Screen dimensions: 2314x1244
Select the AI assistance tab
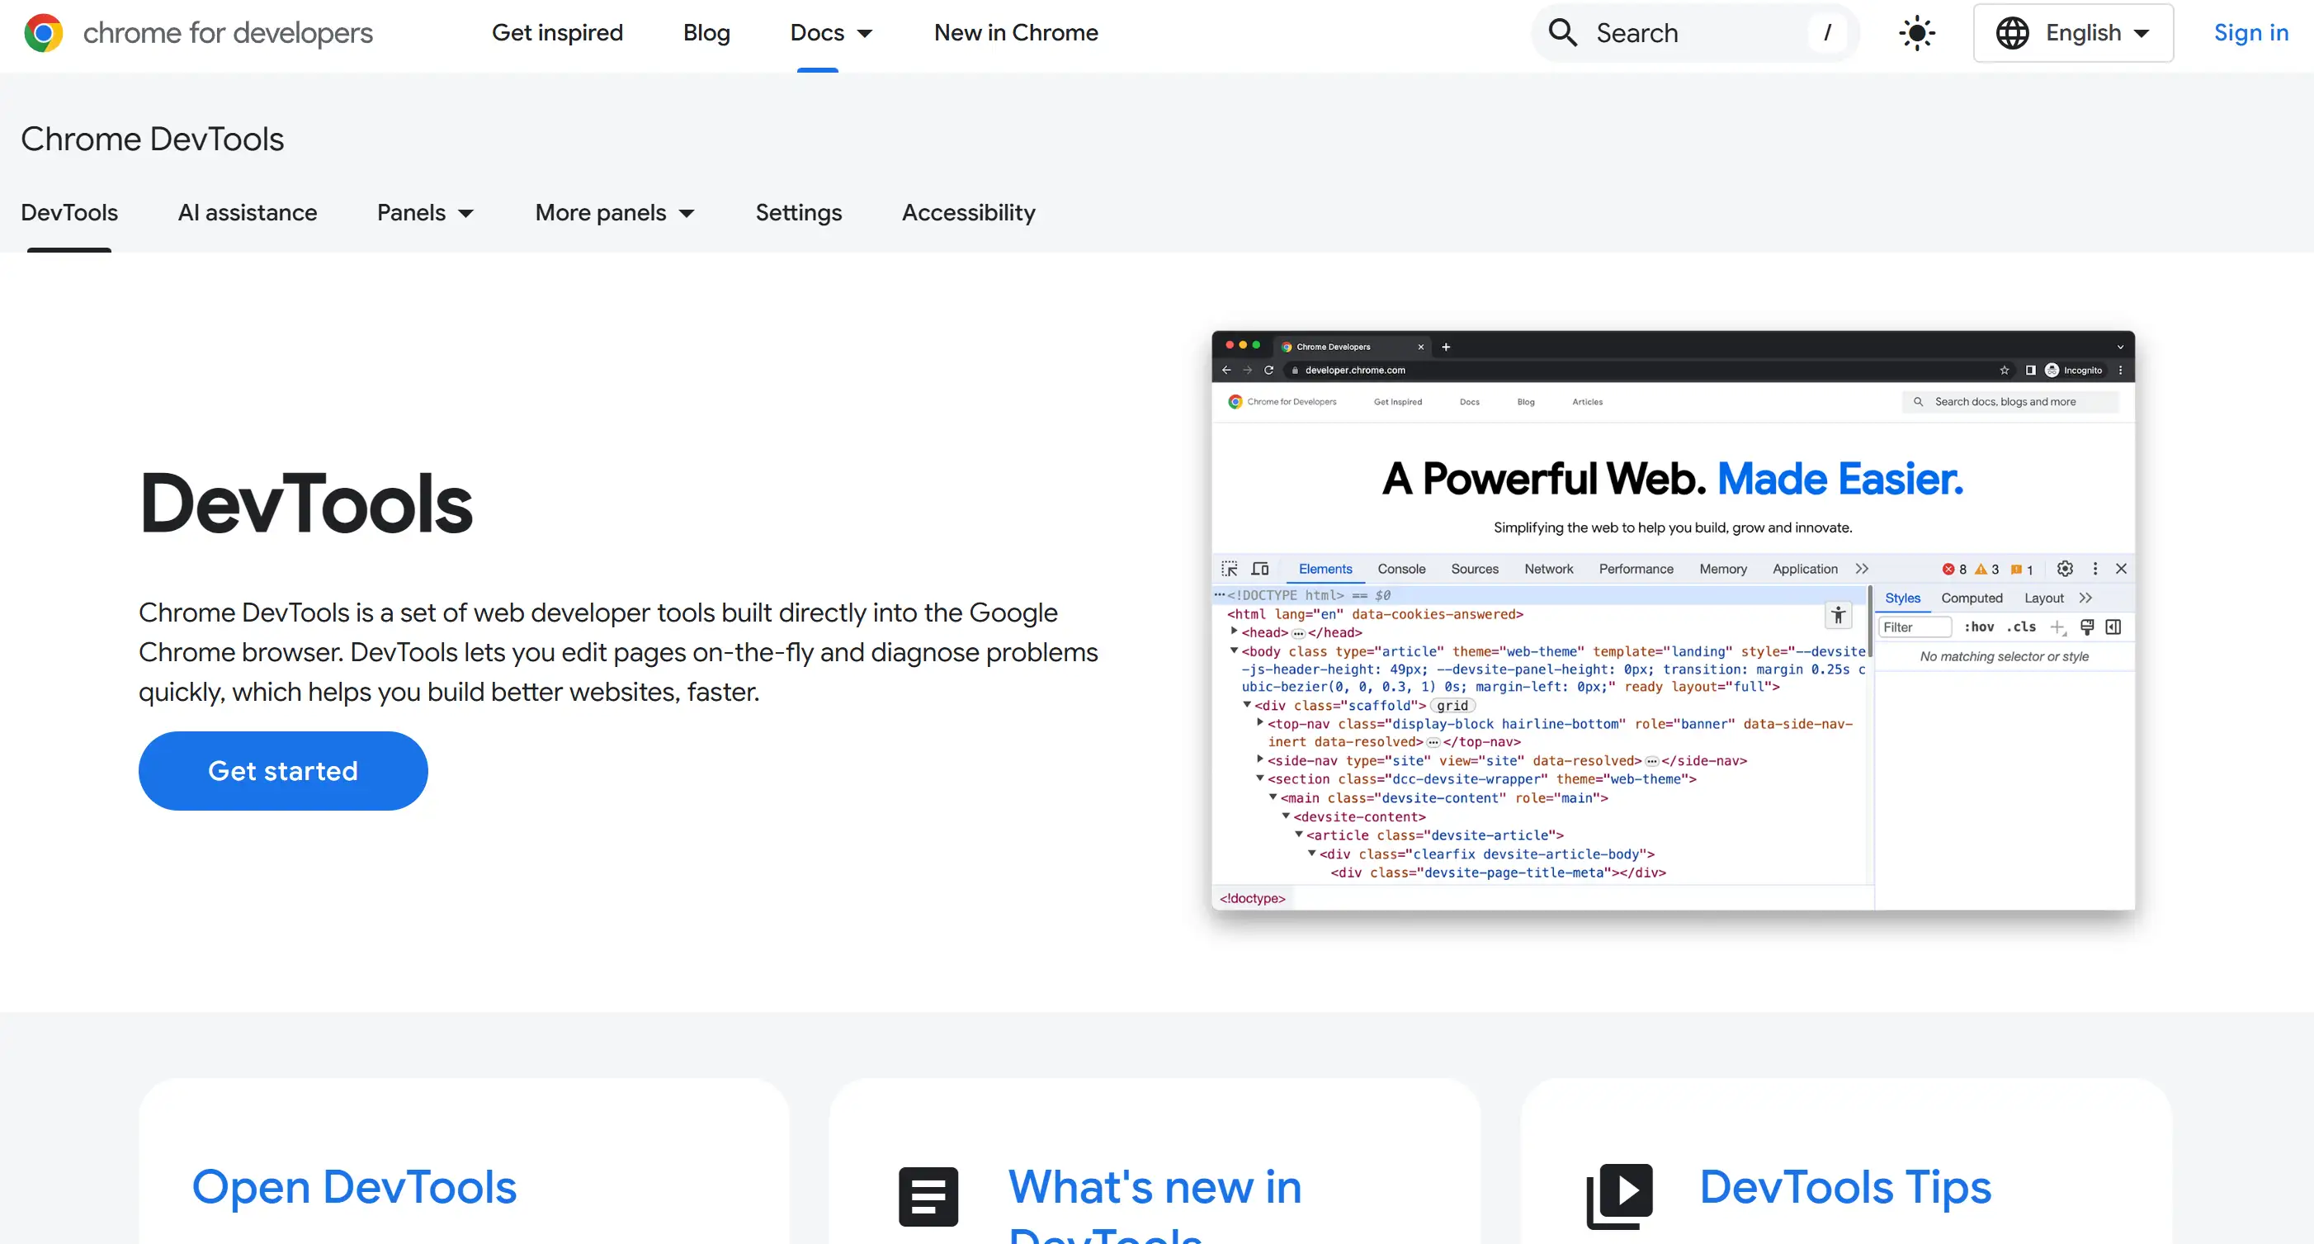(248, 213)
